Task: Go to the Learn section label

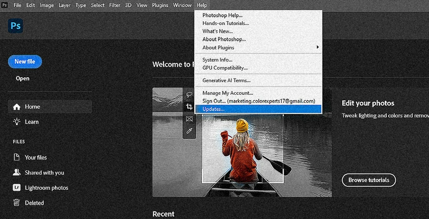Action: point(32,122)
